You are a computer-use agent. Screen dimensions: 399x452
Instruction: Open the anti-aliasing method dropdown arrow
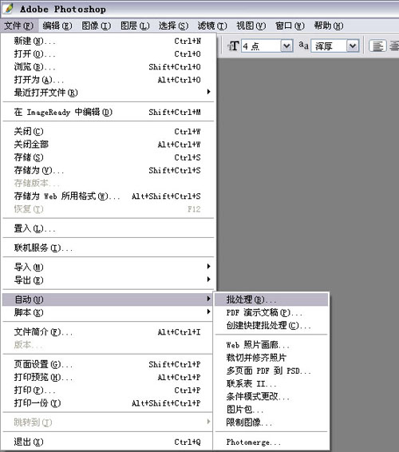coord(353,46)
